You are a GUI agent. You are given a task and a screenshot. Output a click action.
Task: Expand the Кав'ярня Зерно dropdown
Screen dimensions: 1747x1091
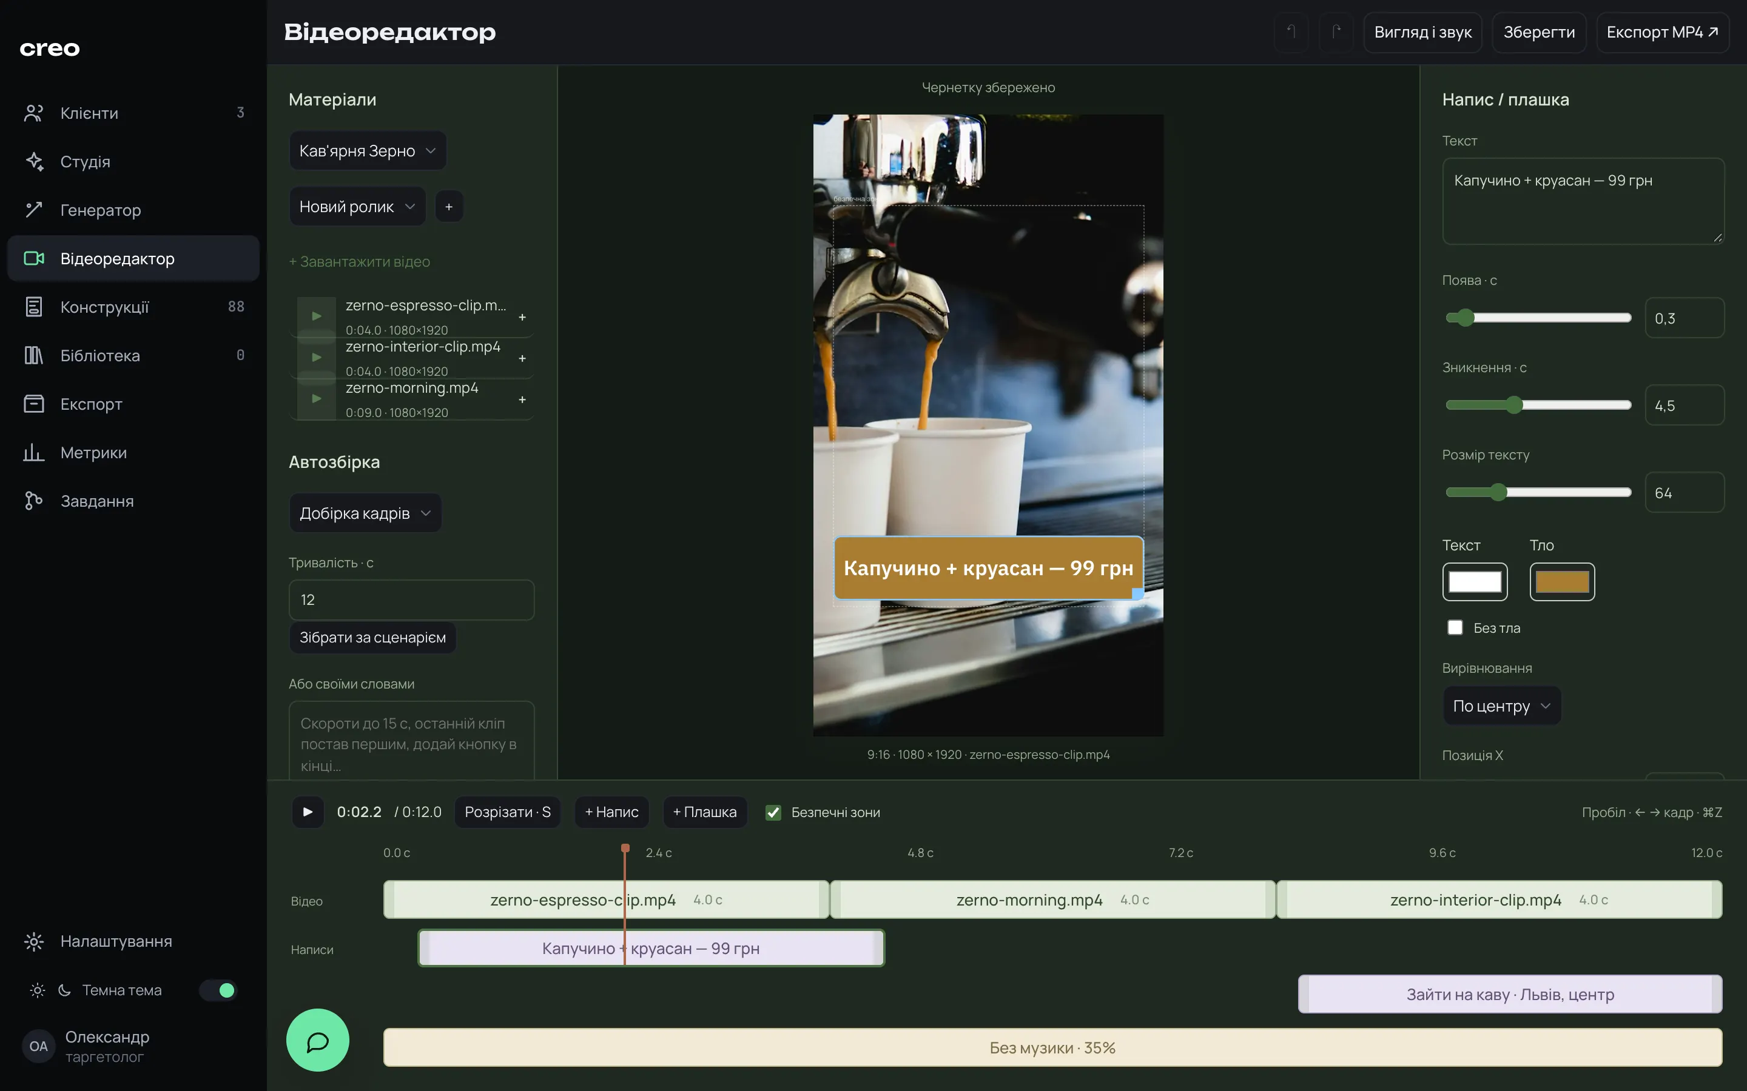click(x=368, y=151)
